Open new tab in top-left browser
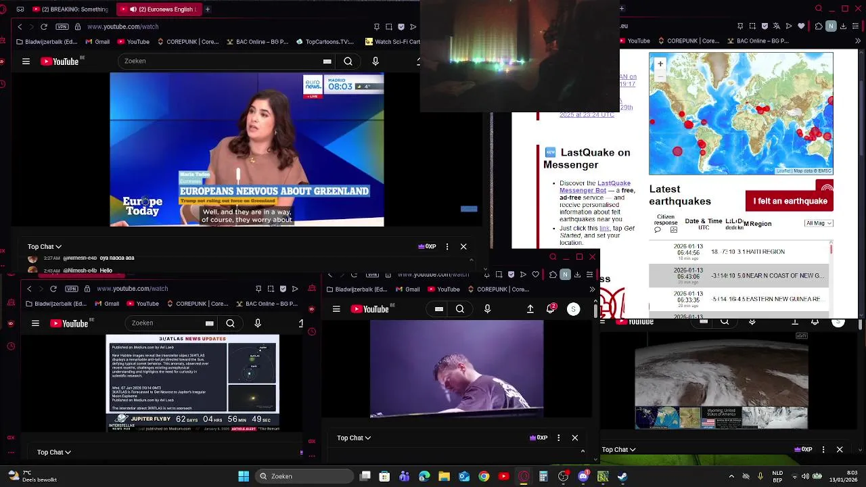The image size is (866, 487). (x=208, y=9)
